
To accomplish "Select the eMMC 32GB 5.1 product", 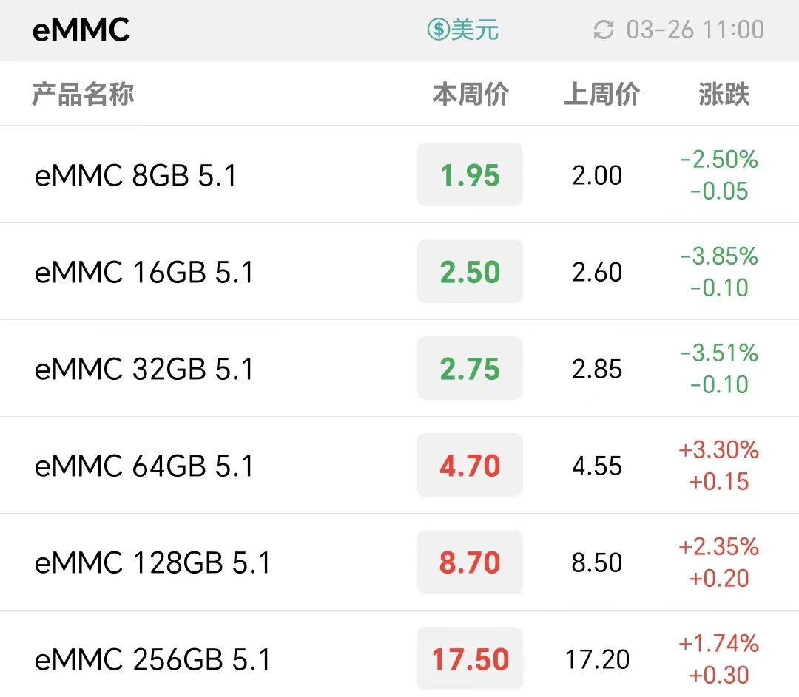I will tap(399, 368).
